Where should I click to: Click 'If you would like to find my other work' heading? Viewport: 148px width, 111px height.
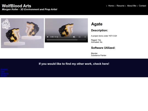tap(74, 64)
